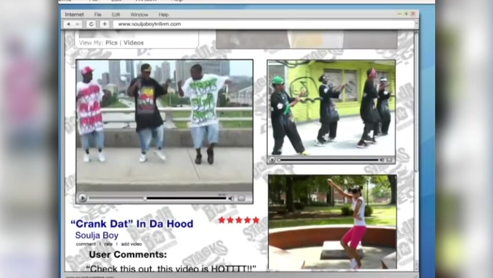Click the add video link
Viewport: 493px width, 278px height.
[x=131, y=244]
